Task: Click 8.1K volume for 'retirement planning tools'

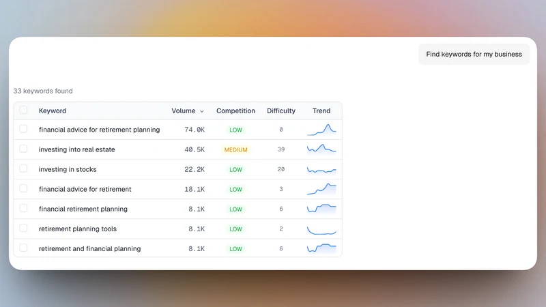Action: coord(197,229)
